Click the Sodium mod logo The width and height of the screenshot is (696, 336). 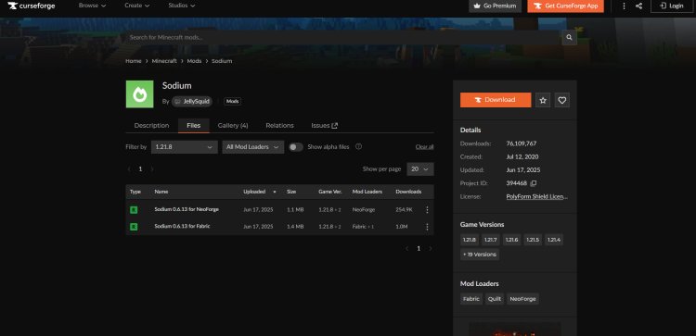tap(139, 93)
